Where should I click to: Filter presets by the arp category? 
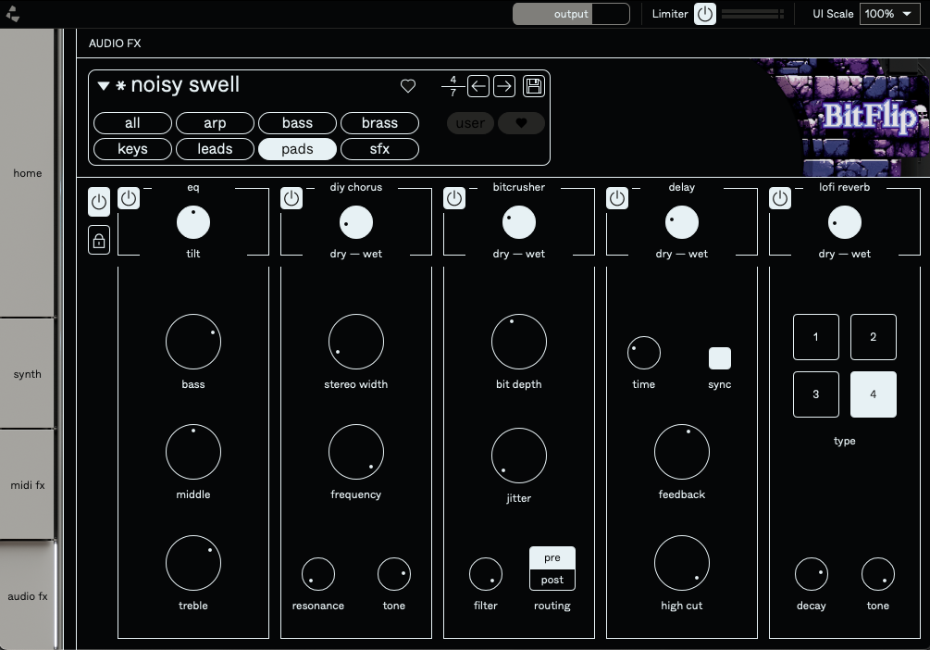(216, 123)
